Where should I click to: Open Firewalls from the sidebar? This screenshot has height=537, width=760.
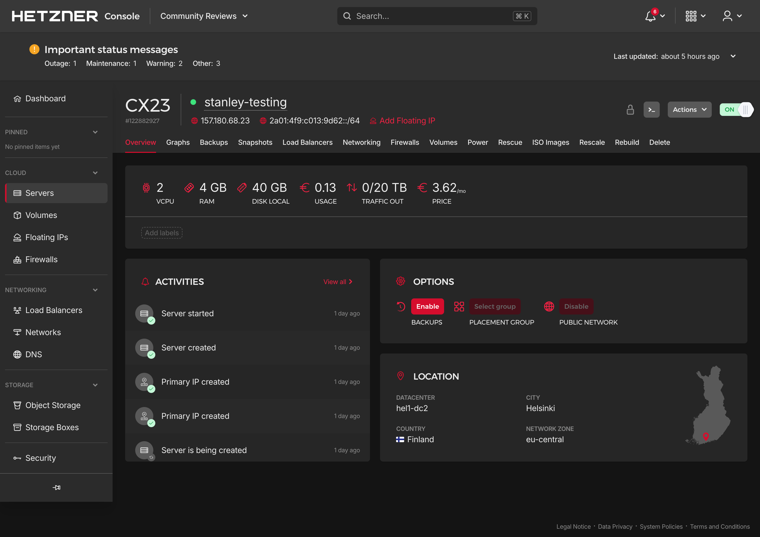[41, 259]
